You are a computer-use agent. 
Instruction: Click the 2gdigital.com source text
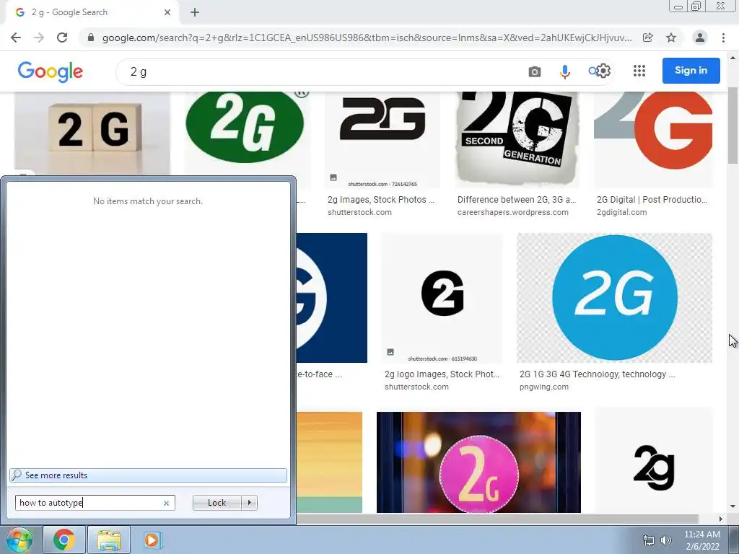coord(621,213)
